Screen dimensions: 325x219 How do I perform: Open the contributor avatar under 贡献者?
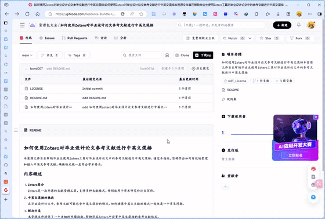(225, 187)
